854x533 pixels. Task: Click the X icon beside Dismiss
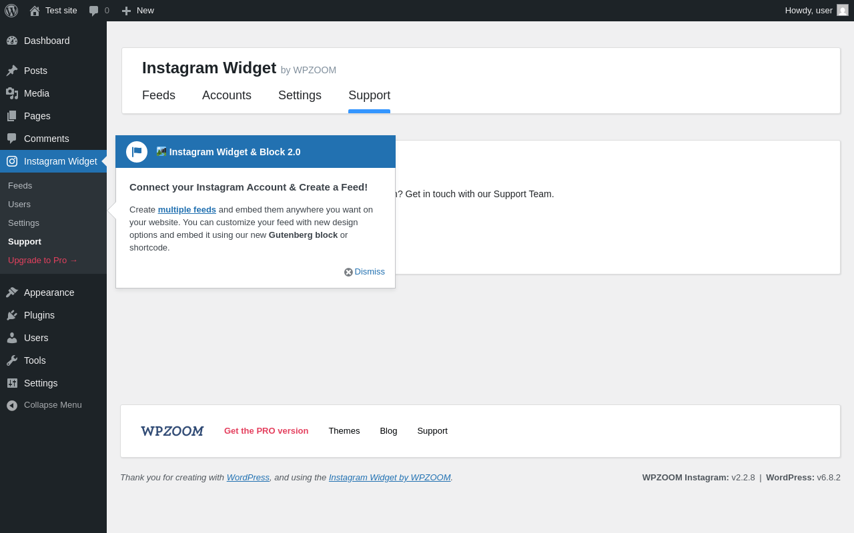pyautogui.click(x=348, y=272)
